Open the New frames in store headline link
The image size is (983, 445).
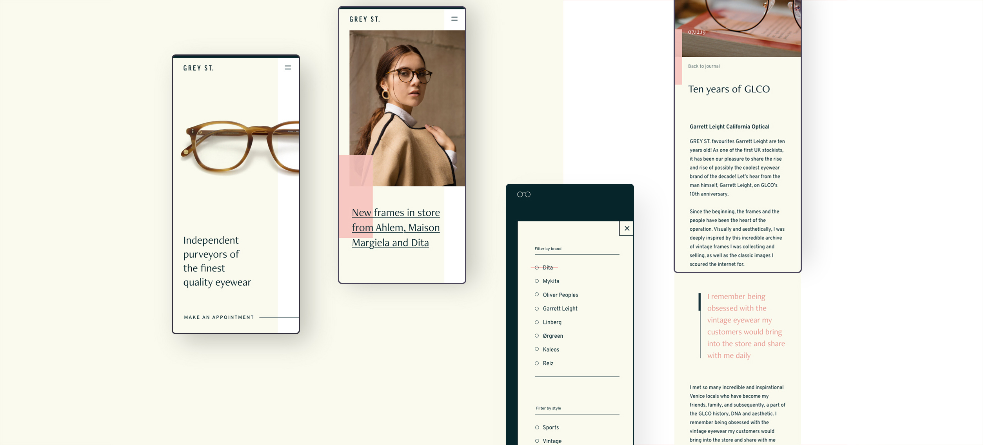pos(396,228)
